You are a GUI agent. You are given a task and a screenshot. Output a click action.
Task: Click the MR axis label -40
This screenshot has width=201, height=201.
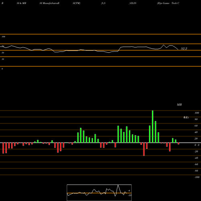pos(196,158)
